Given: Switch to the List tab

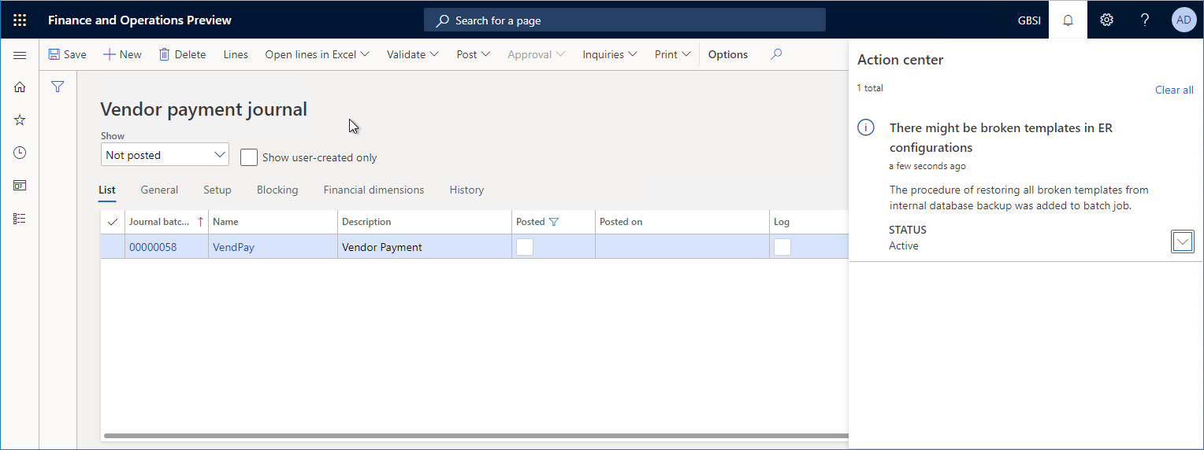Looking at the screenshot, I should [107, 190].
